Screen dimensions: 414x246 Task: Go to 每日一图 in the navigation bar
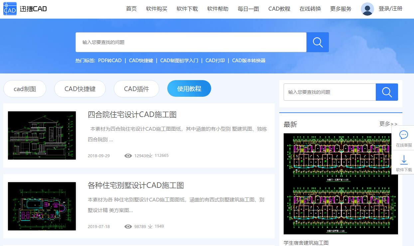point(248,9)
